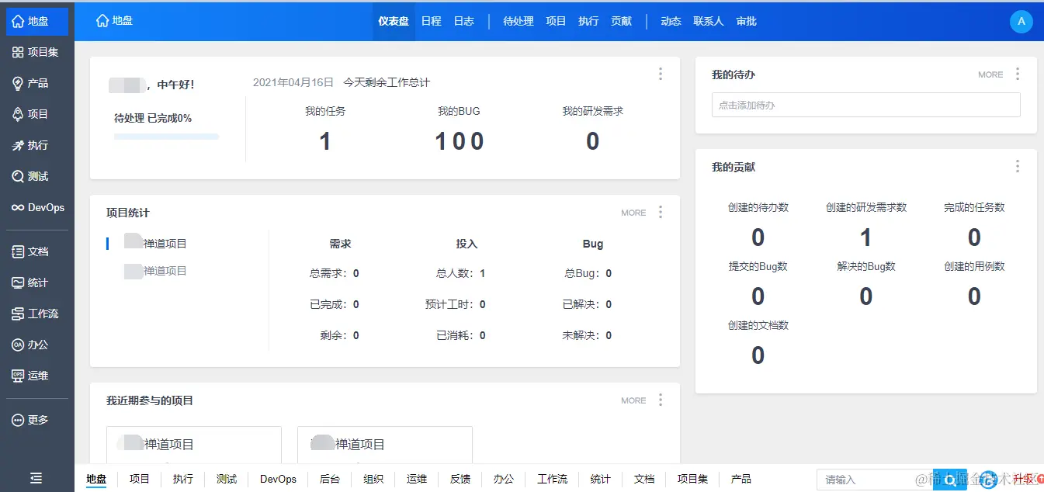Open 产品 tab in bottom bar

(x=741, y=479)
